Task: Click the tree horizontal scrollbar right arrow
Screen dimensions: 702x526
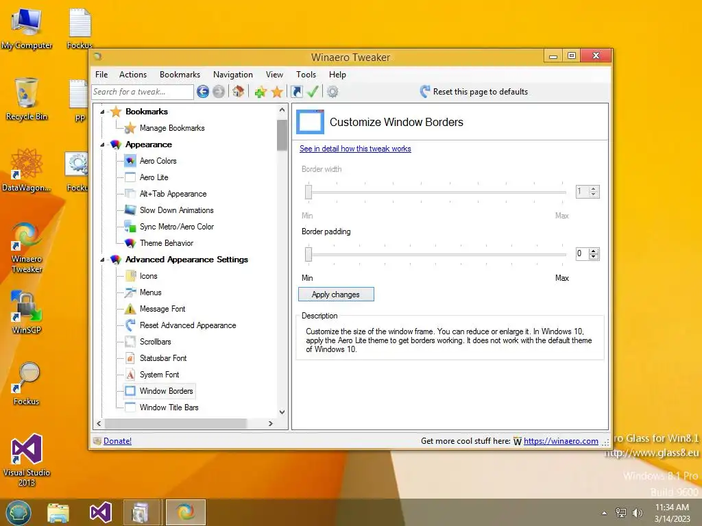Action: [x=270, y=423]
